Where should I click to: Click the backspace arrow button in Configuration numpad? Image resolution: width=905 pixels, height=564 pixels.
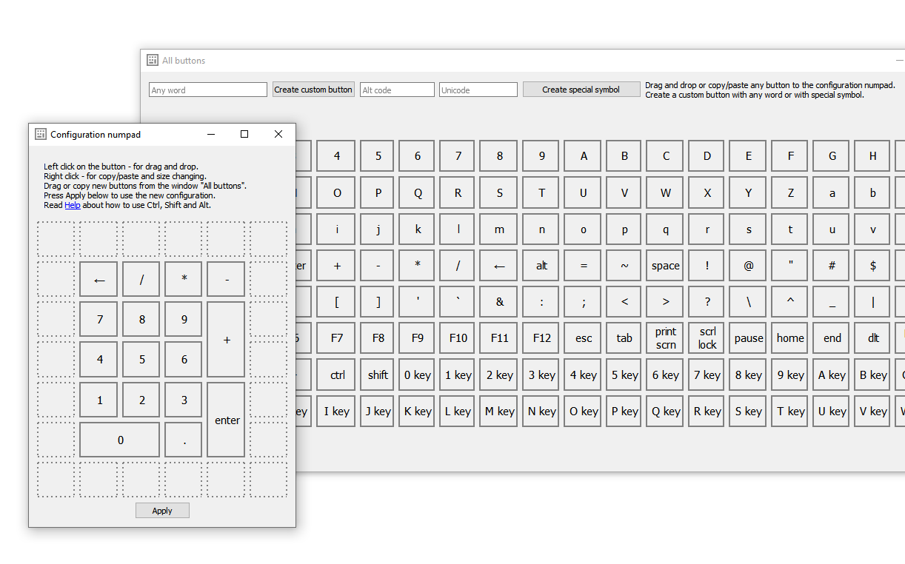point(99,280)
